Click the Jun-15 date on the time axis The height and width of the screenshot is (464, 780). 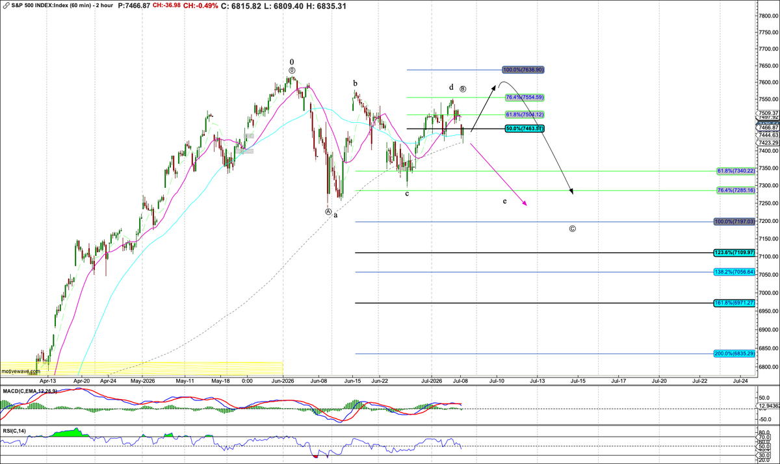[x=353, y=380]
